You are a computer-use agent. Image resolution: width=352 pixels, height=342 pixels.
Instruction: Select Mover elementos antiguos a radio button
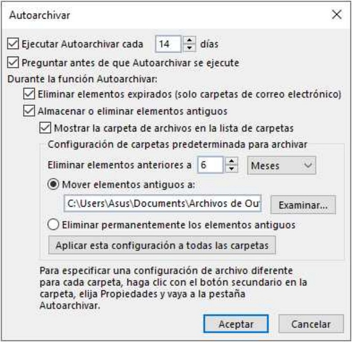(x=53, y=185)
